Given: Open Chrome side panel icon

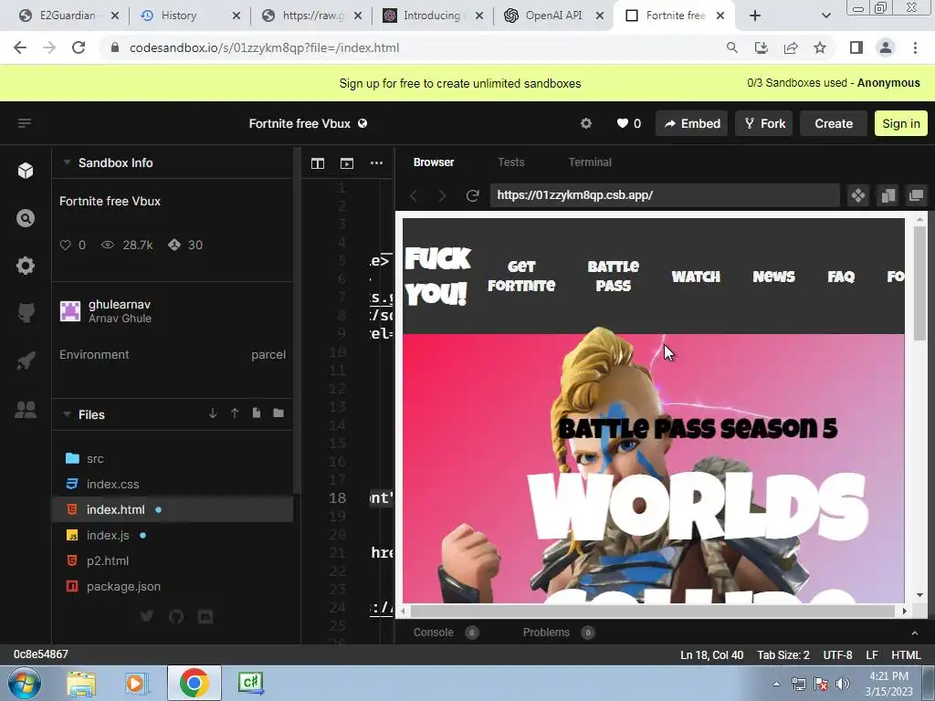Looking at the screenshot, I should [856, 47].
